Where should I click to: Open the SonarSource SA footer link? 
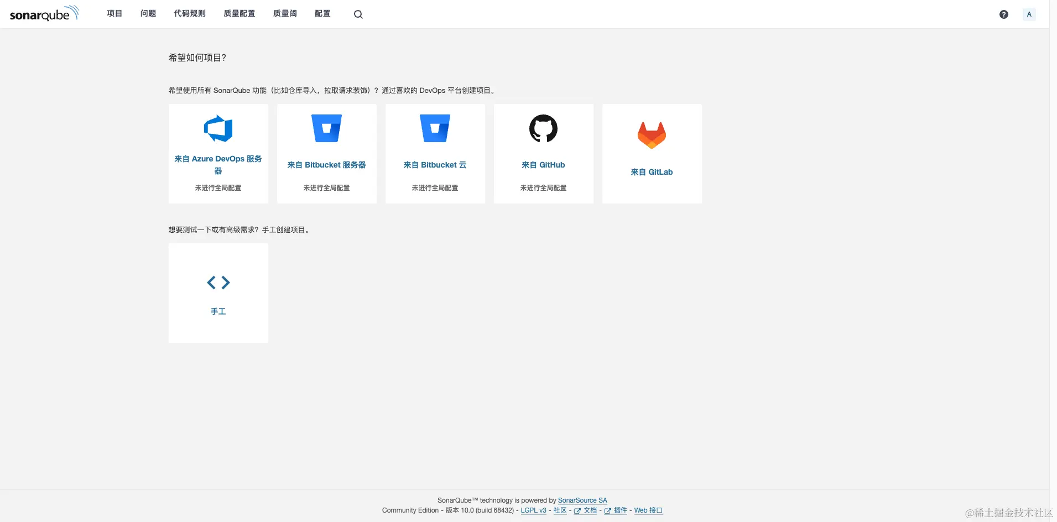click(x=582, y=500)
